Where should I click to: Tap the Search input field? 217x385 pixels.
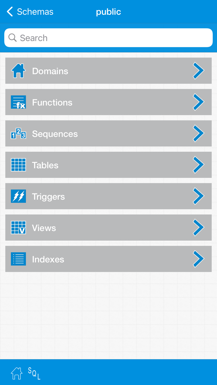coord(108,37)
